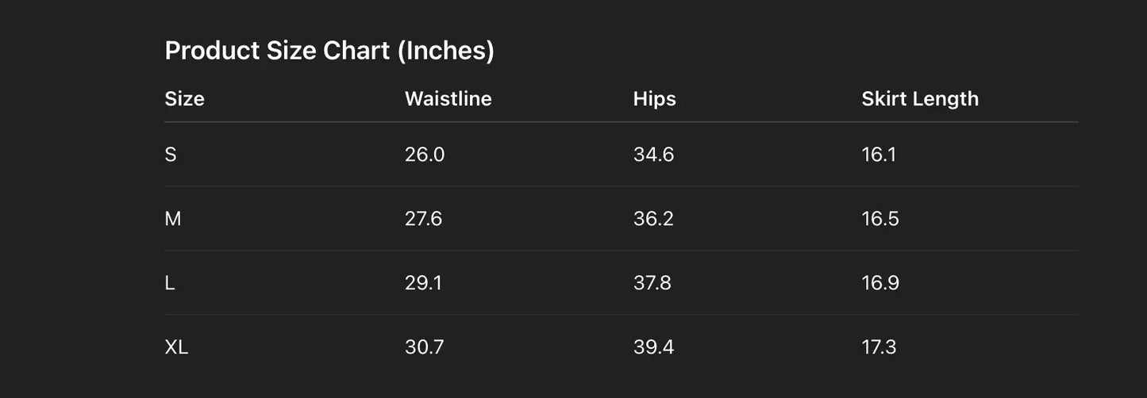Click the 26.0 waistline value

[425, 155]
